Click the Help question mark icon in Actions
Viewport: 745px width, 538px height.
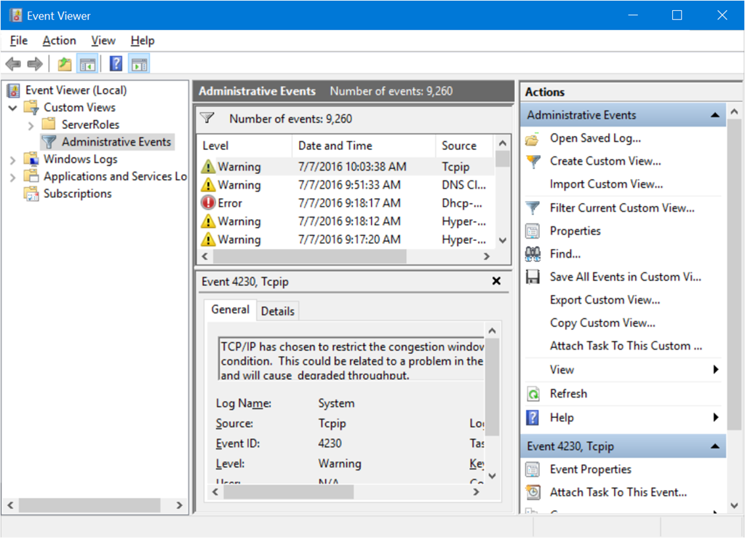[x=533, y=418]
